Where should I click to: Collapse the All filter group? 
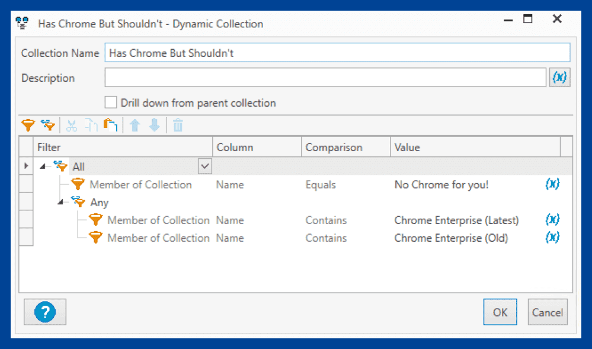41,166
